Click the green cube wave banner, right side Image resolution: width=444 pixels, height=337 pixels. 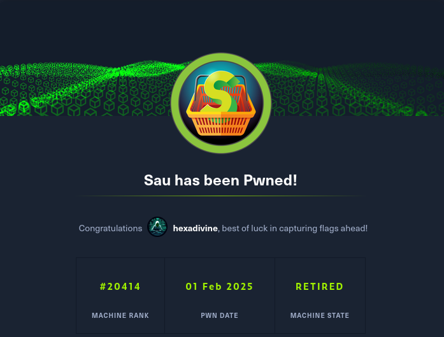pos(354,89)
